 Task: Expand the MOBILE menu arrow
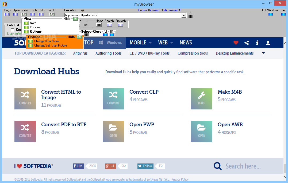(150, 43)
